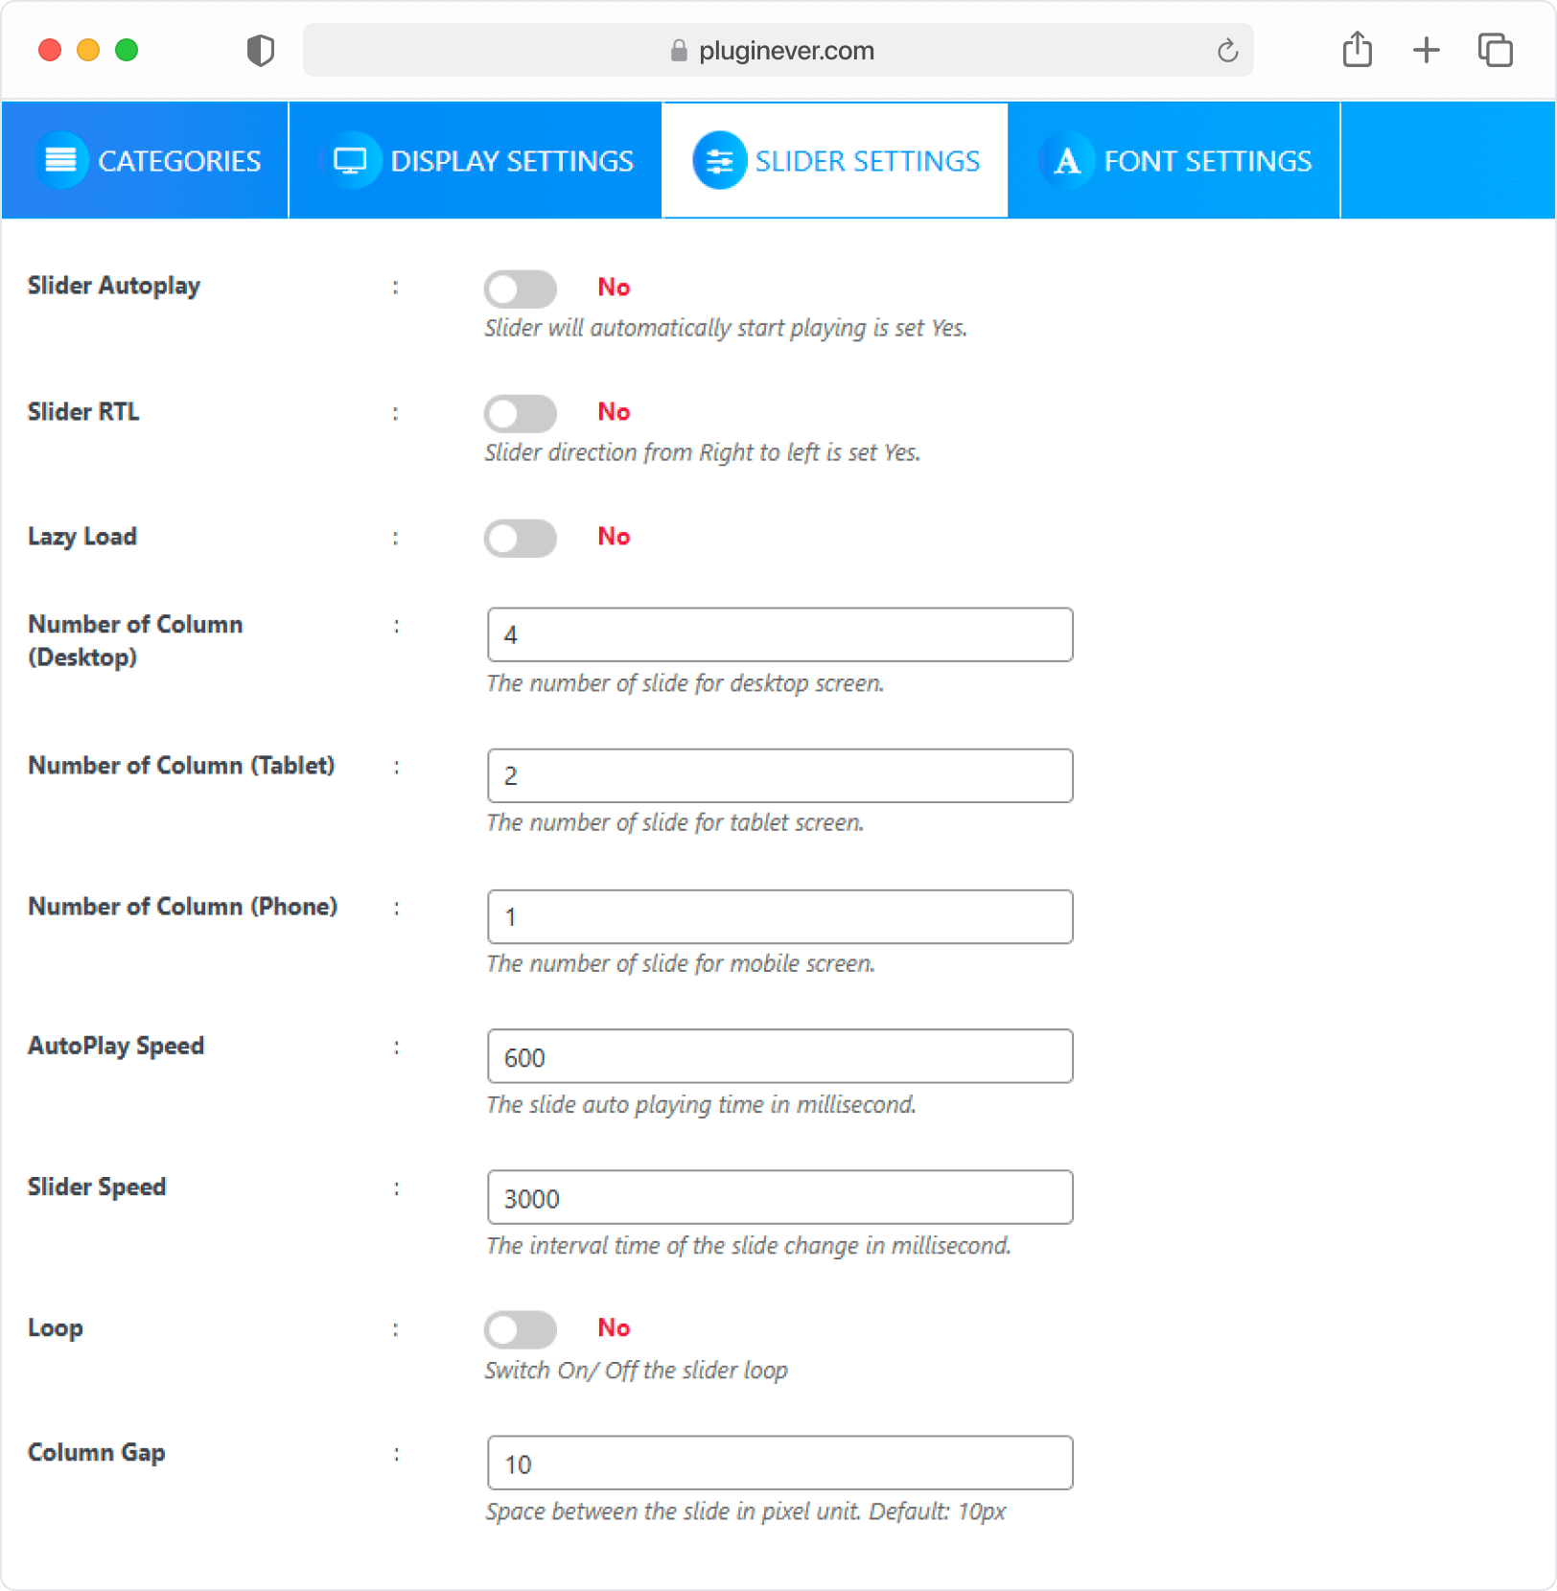Open the browser share menu

click(x=1357, y=49)
